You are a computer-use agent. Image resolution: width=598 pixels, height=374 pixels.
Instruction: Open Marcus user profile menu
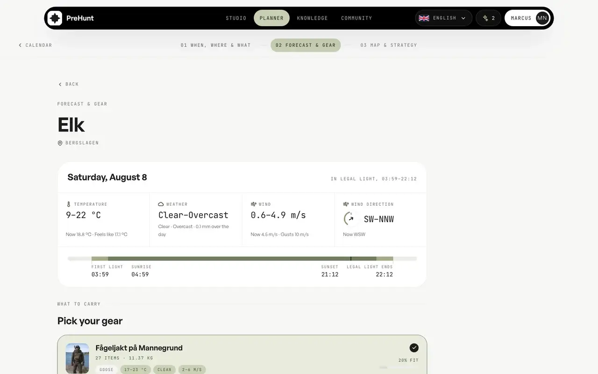click(527, 18)
